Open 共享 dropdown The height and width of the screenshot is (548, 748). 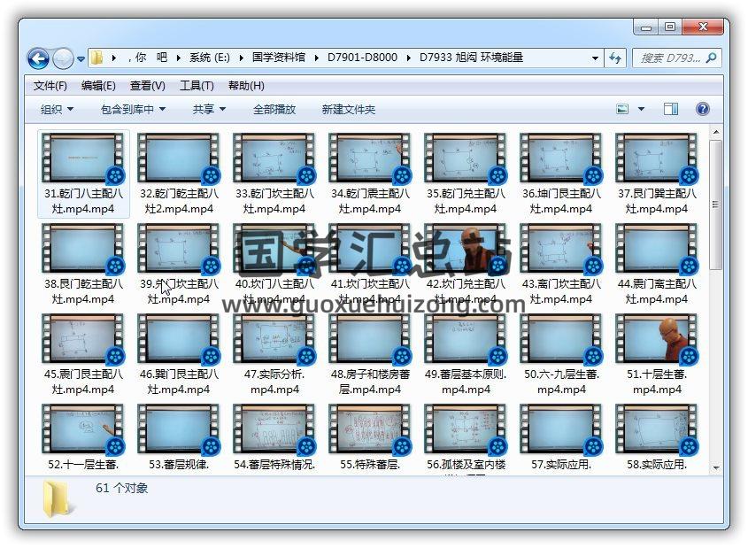coord(209,110)
